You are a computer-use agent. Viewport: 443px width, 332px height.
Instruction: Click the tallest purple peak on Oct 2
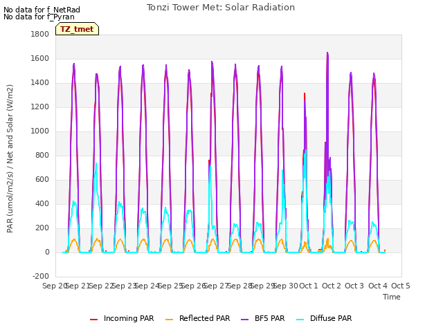tap(327, 54)
